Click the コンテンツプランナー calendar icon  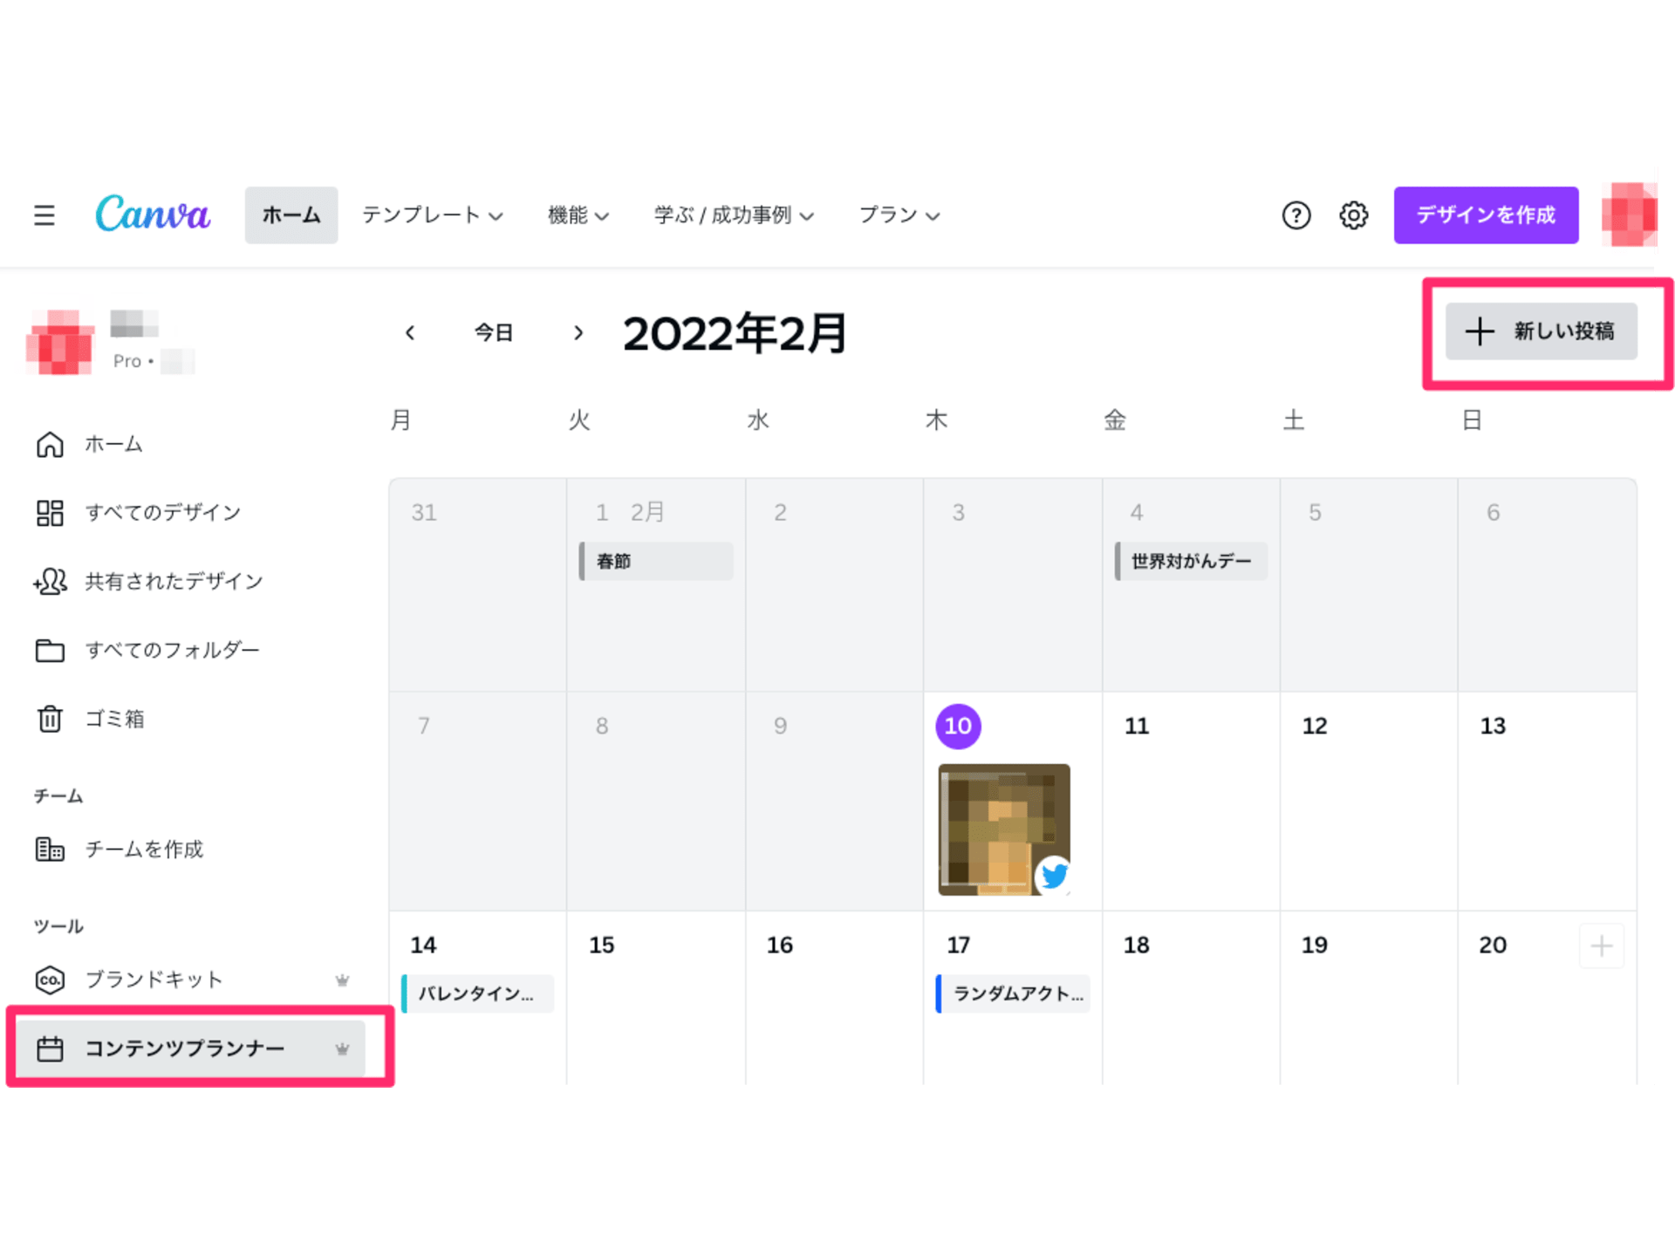50,1048
